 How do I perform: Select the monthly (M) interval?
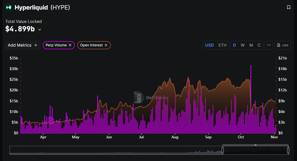tap(251, 45)
